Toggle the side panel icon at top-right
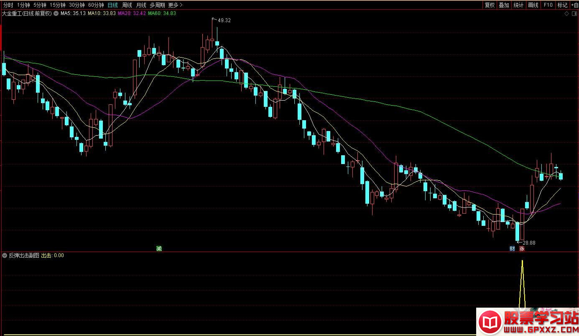This screenshot has width=579, height=336. pos(574,14)
